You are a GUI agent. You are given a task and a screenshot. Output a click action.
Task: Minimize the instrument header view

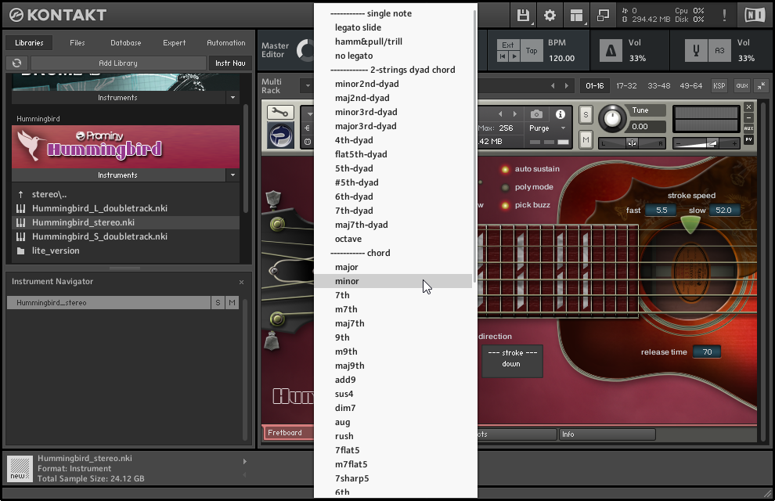click(749, 117)
